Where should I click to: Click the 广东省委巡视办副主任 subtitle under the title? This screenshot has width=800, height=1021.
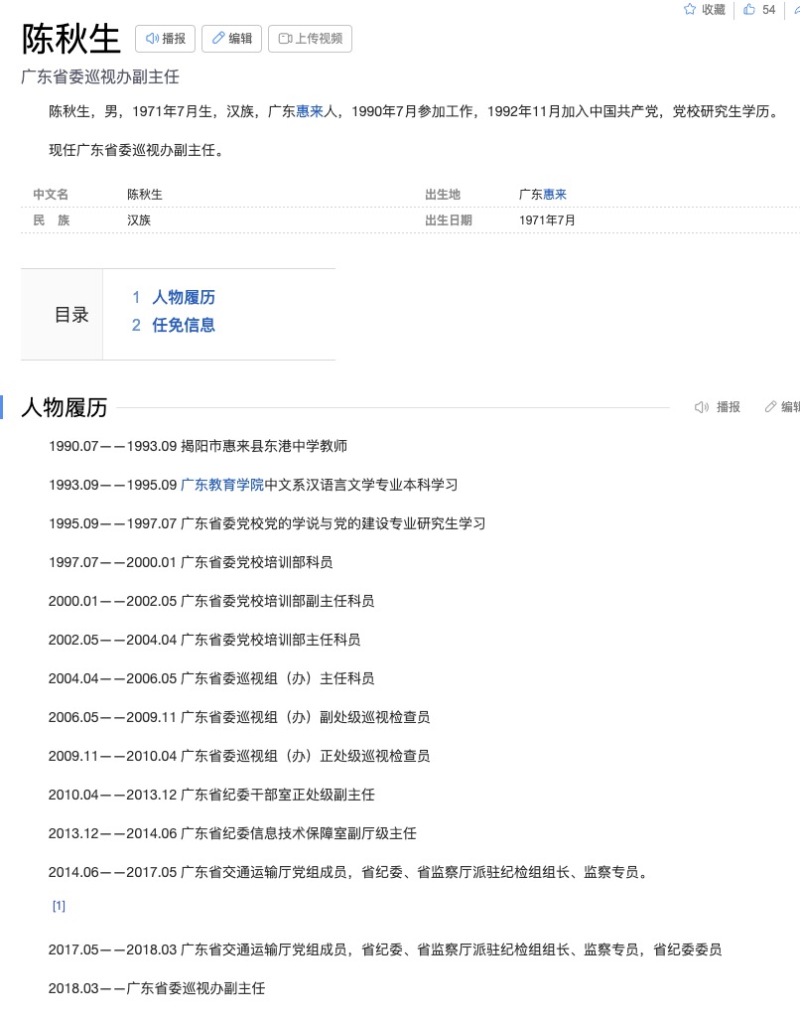coord(99,76)
